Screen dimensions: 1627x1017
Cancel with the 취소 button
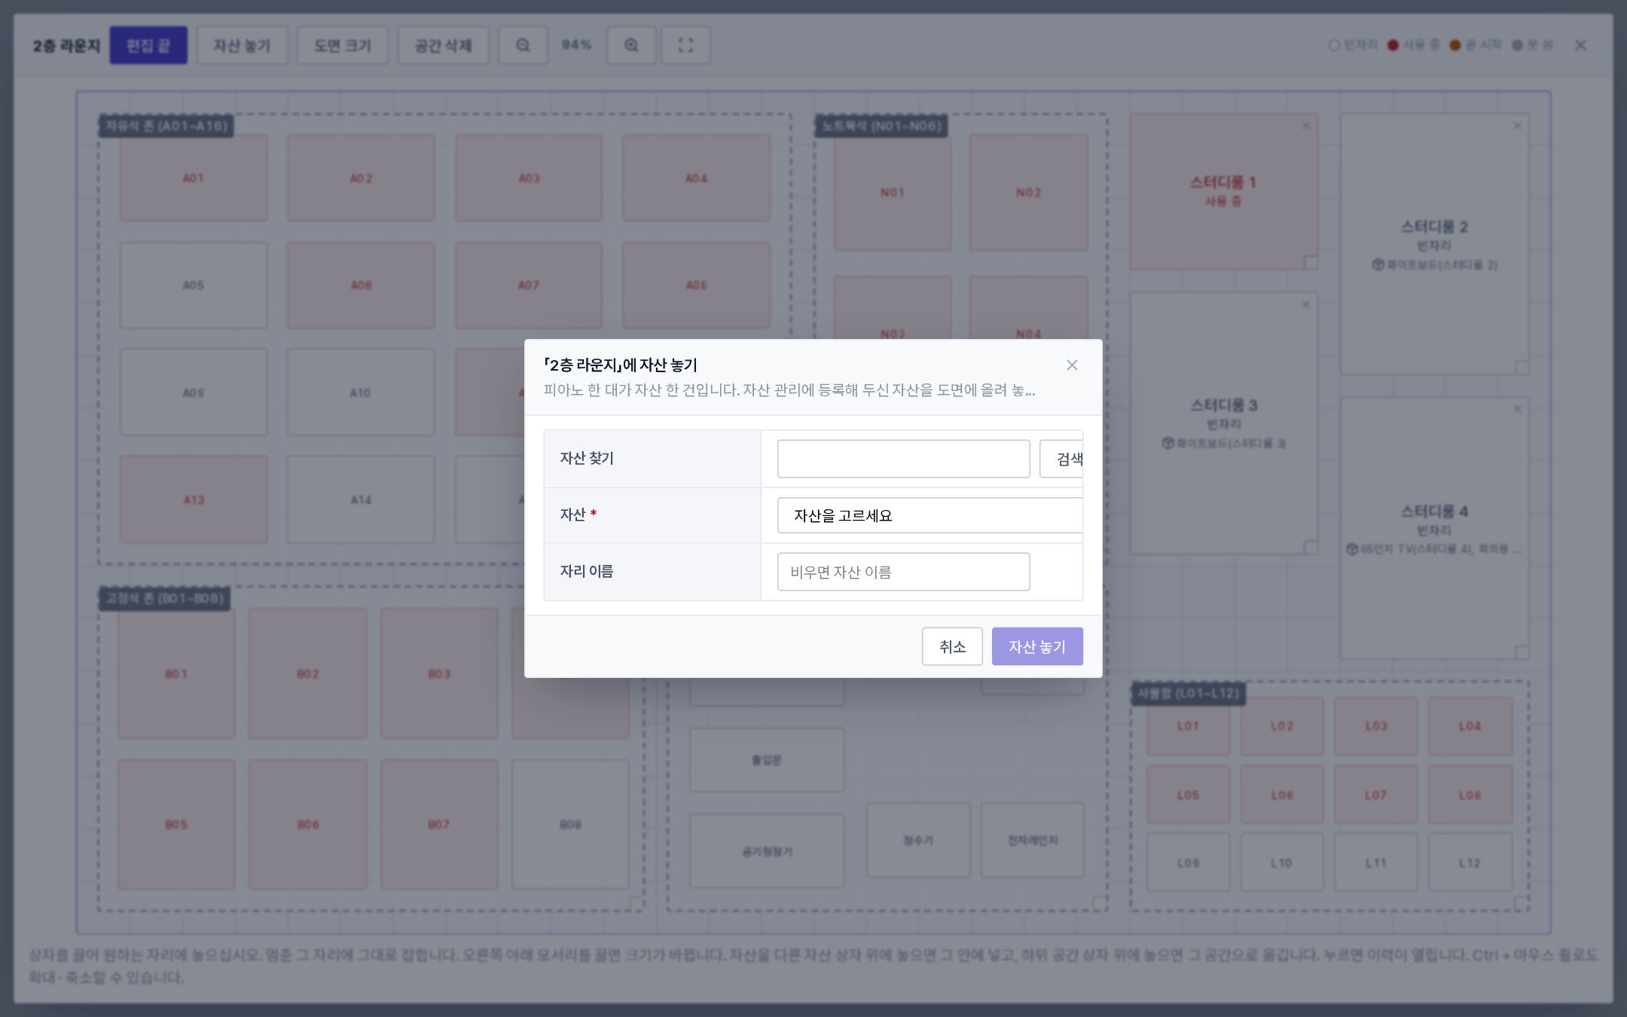[x=952, y=646]
